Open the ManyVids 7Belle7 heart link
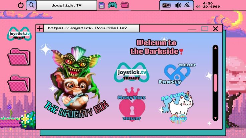Image resolution: width=246 pixels, height=138 pixels. (x=132, y=104)
